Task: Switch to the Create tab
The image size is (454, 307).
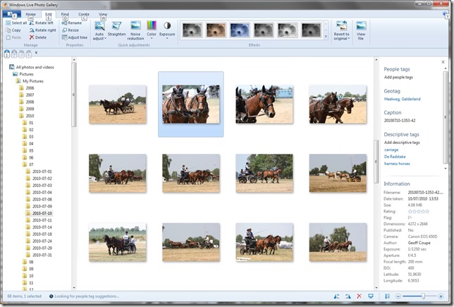Action: (x=84, y=14)
